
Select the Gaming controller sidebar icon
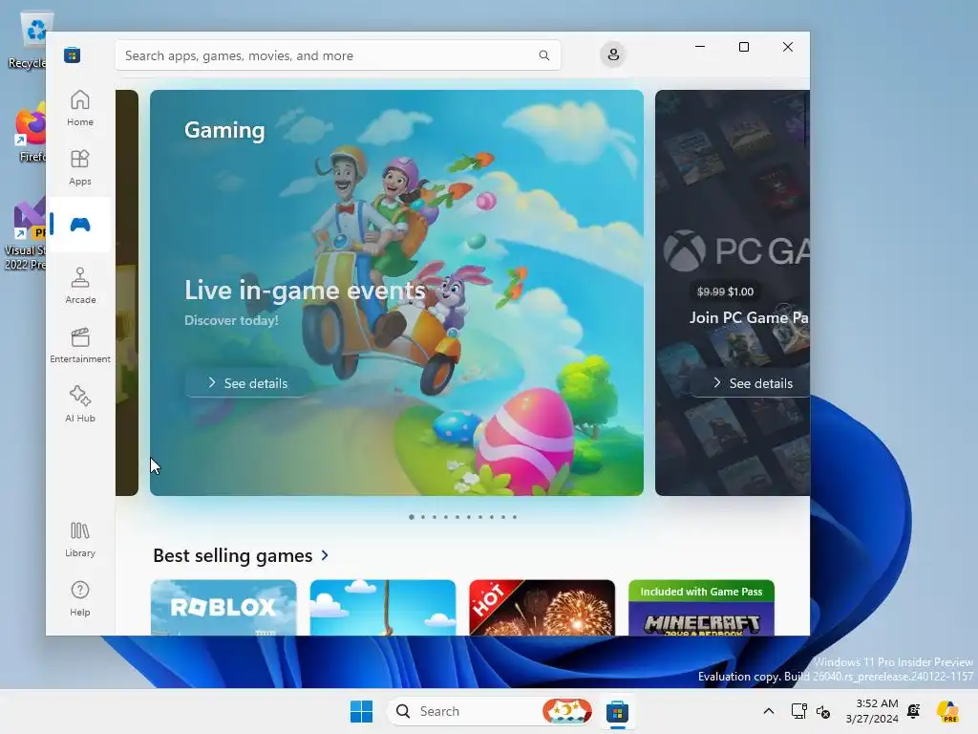tap(80, 224)
